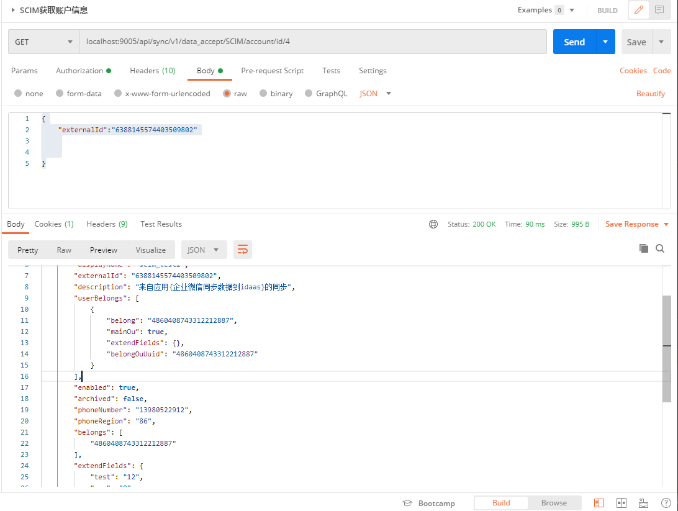The width and height of the screenshot is (678, 511).
Task: Select the none body type
Action: click(19, 94)
